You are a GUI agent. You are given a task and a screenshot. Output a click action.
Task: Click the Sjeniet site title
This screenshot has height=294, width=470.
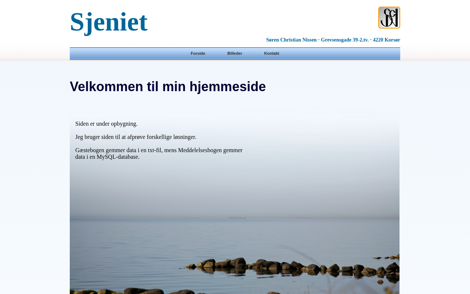[109, 22]
